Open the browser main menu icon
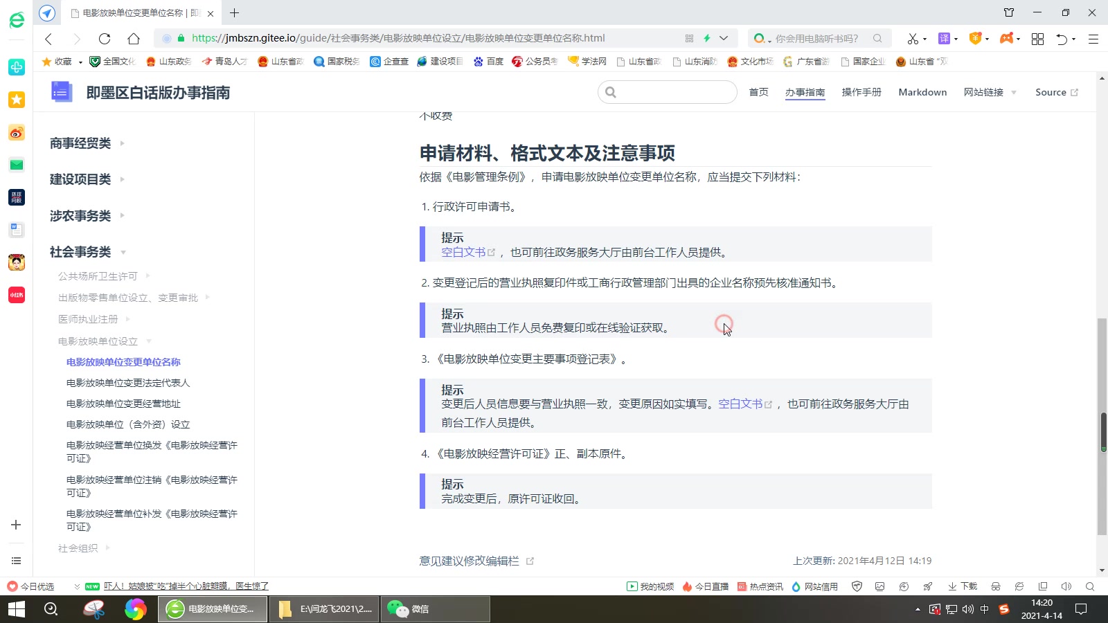This screenshot has width=1108, height=623. tap(1093, 39)
